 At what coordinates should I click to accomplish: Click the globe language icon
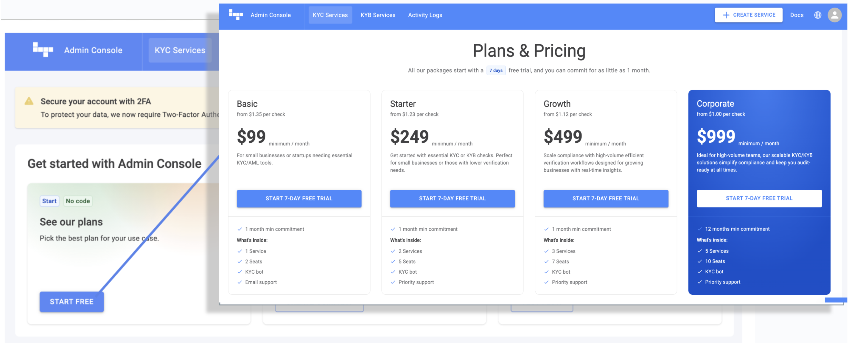pos(818,15)
